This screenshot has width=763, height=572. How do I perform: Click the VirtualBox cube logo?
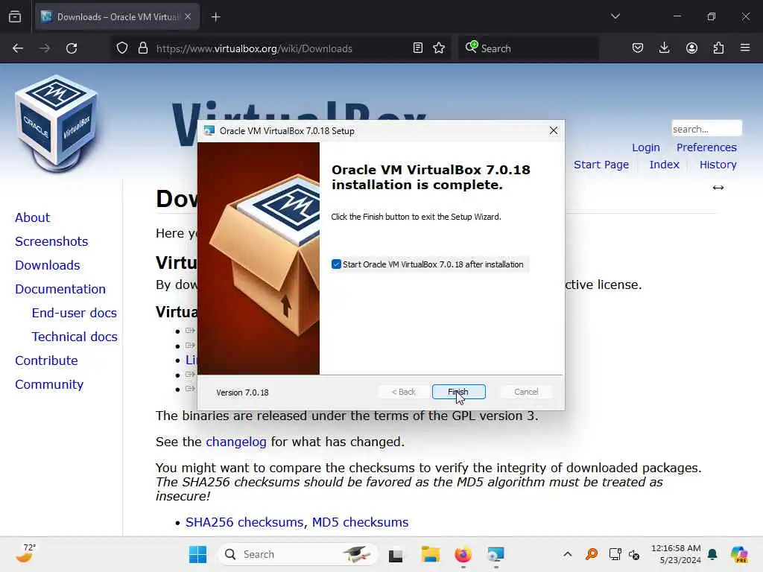[56, 124]
